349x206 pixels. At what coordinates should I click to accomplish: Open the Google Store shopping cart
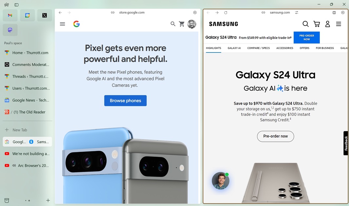[x=182, y=24]
